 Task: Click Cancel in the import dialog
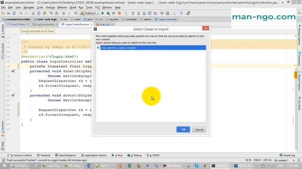[x=199, y=130]
